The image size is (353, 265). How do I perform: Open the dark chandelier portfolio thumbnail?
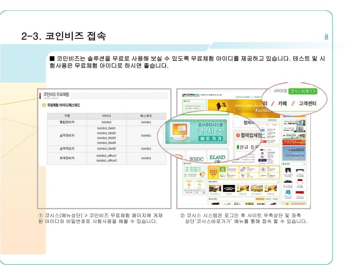(229, 188)
